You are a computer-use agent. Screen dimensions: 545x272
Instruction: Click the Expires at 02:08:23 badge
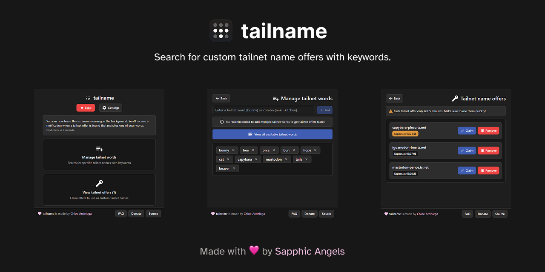405,173
